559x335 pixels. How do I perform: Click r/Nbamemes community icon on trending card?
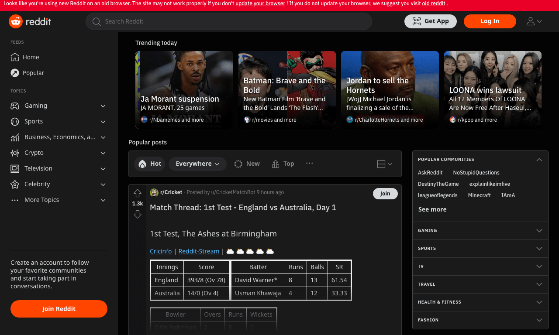pyautogui.click(x=144, y=120)
